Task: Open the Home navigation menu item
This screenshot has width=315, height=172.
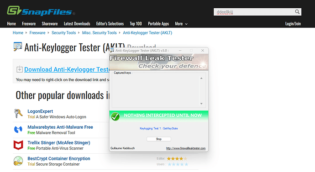Action: [x=11, y=24]
